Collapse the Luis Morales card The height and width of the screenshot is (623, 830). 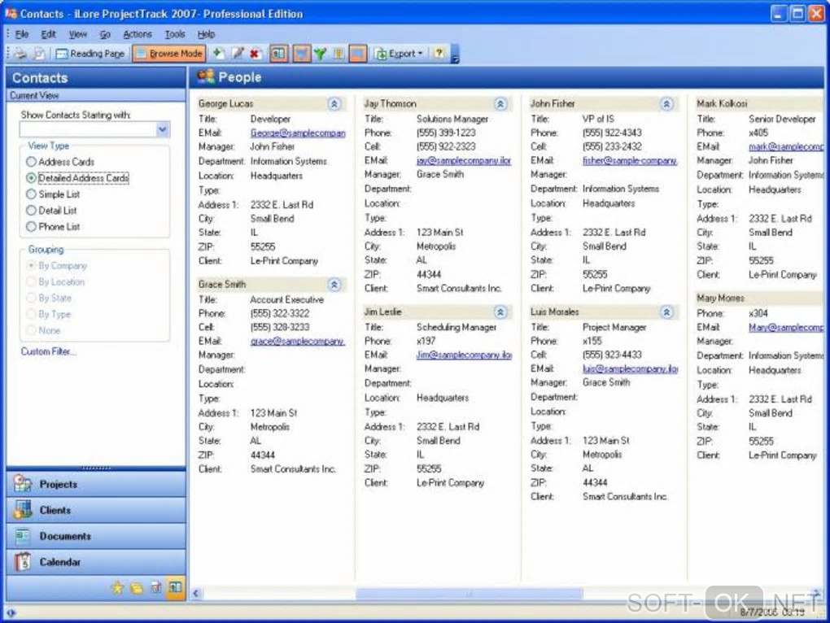tap(666, 312)
